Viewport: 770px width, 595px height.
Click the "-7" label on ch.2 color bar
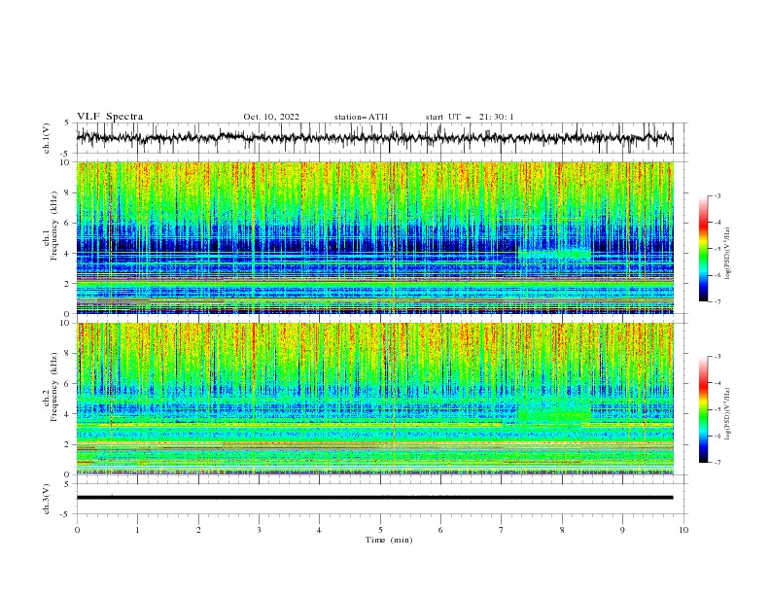click(717, 463)
